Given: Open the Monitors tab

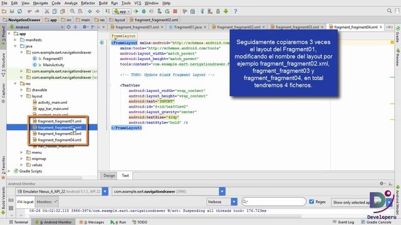Looking at the screenshot, I should (x=46, y=202).
